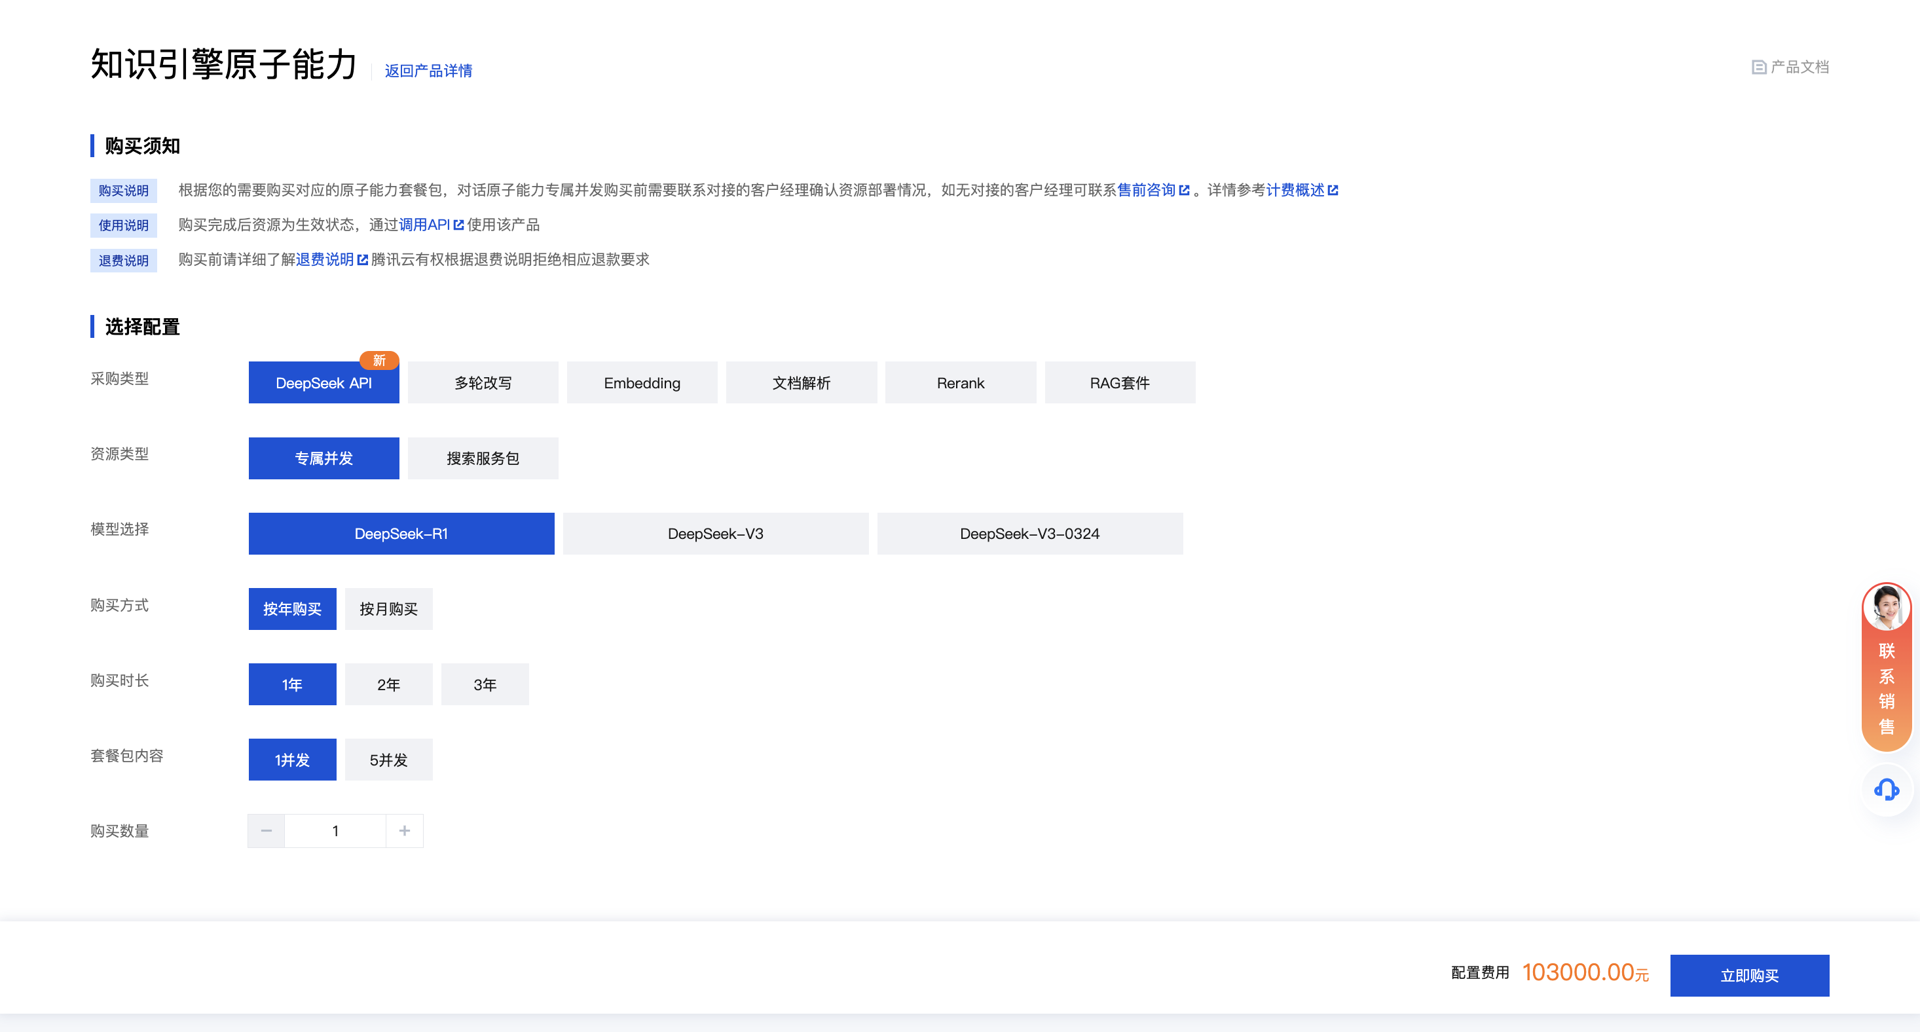Open 售前咨询 link
The width and height of the screenshot is (1920, 1032).
(x=1147, y=190)
